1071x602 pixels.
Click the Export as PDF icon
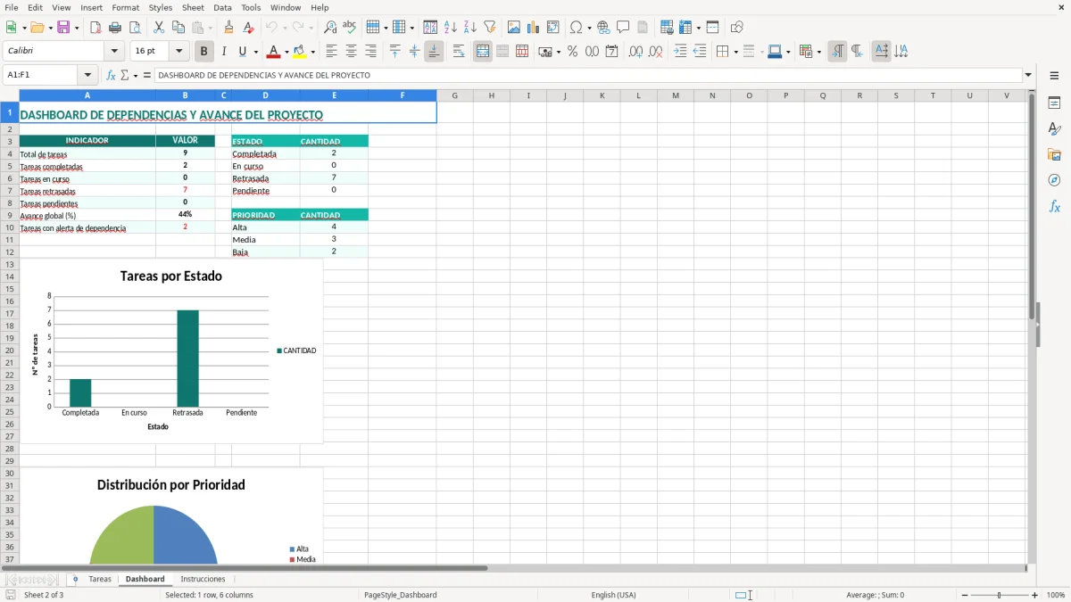[x=95, y=28]
